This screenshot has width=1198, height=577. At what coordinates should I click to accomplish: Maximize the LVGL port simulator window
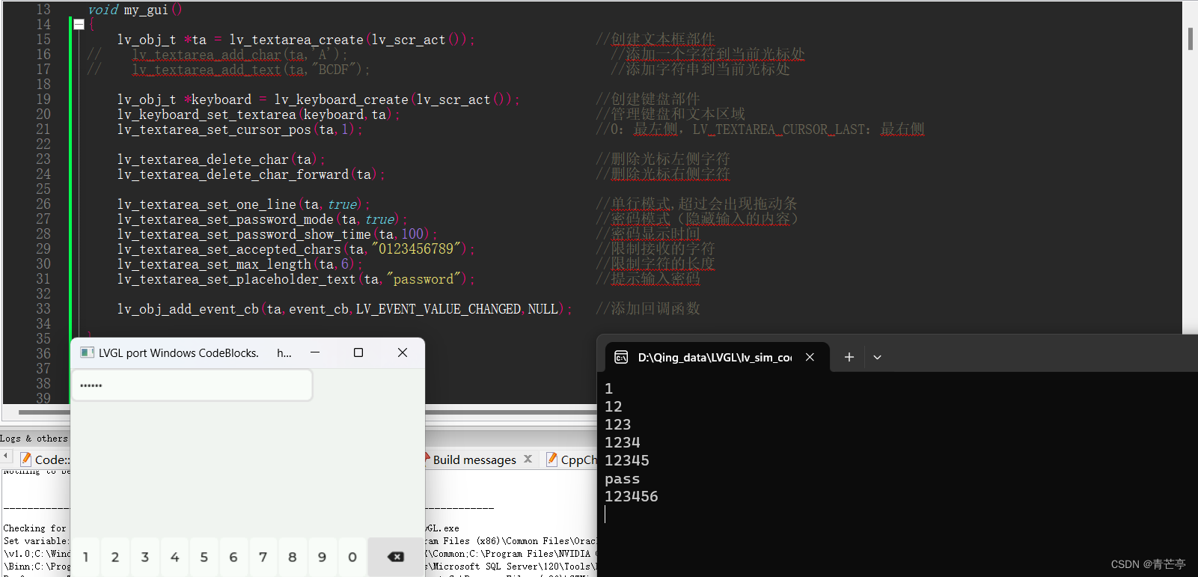pos(358,352)
